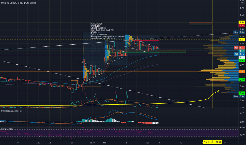This screenshot has width=246, height=145.
Task: Select the 'volume 26k OI 68k' note line
Action: 99,28
